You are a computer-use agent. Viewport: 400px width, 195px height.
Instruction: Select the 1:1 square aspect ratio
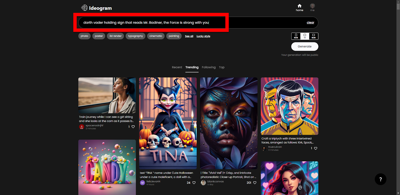coord(305,36)
